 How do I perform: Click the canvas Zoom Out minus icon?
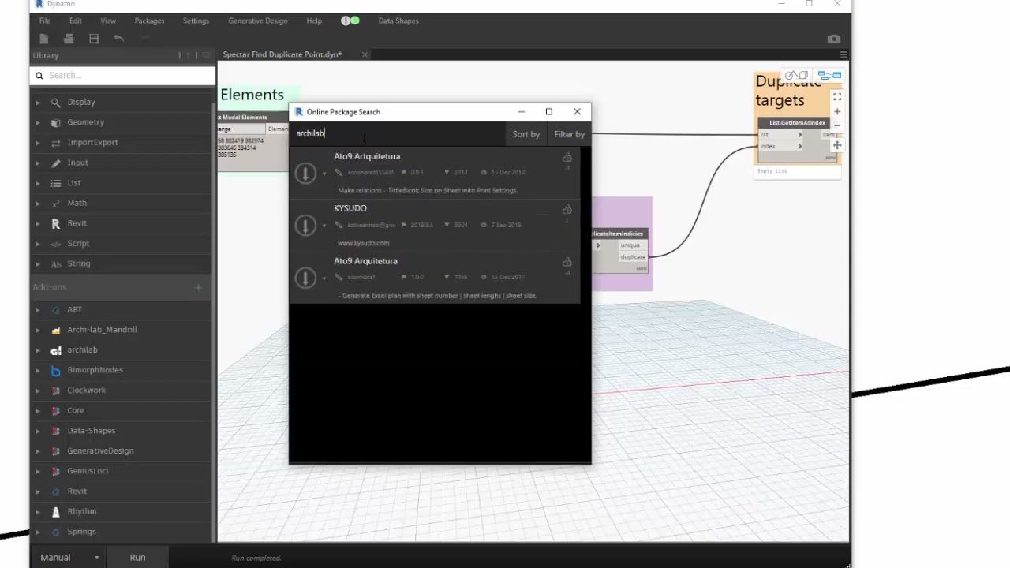point(837,125)
